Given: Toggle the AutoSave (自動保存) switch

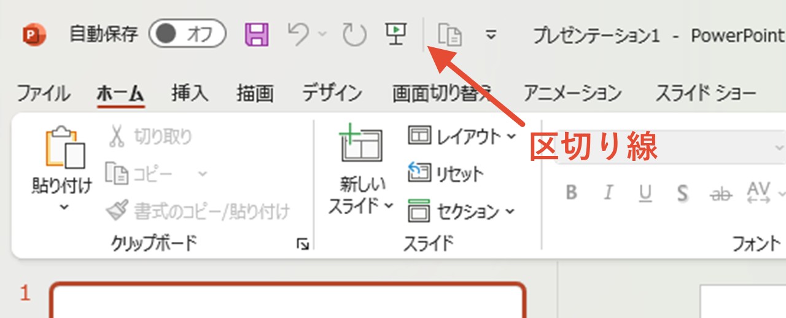Looking at the screenshot, I should [187, 34].
